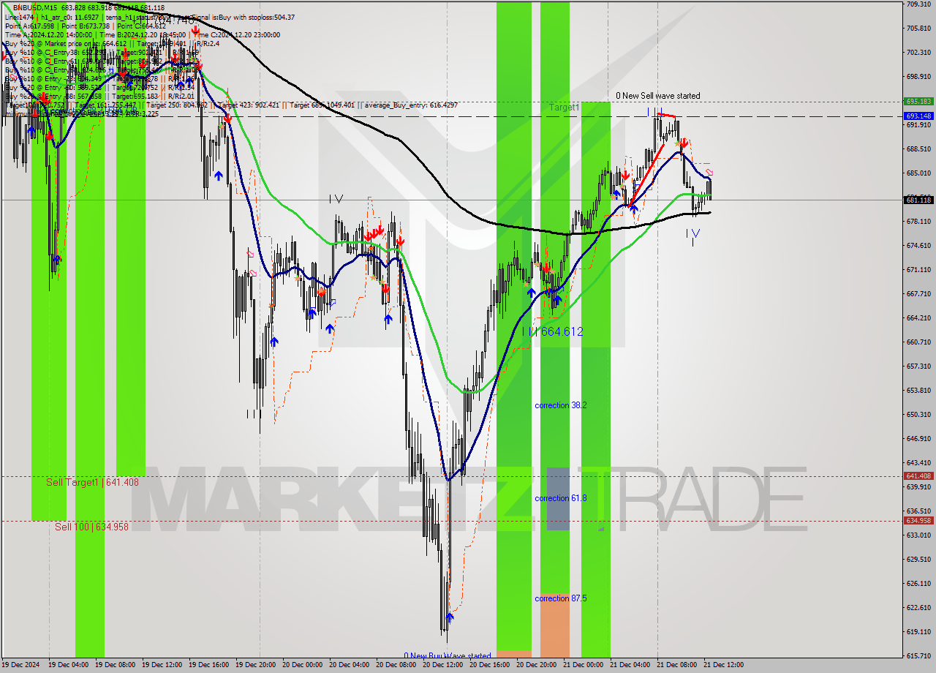
Task: Click the 688.510 price axis value
Action: coord(918,149)
